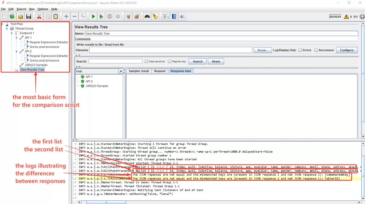Open the Options menu
365x204 pixels.
click(x=43, y=9)
